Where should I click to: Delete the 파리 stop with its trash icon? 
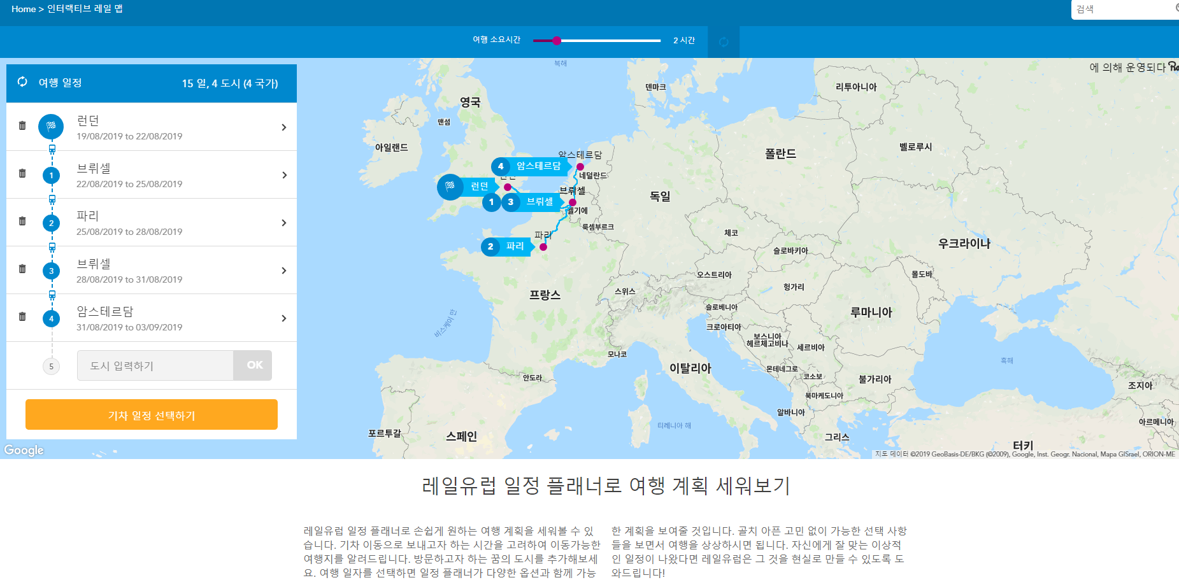(22, 222)
